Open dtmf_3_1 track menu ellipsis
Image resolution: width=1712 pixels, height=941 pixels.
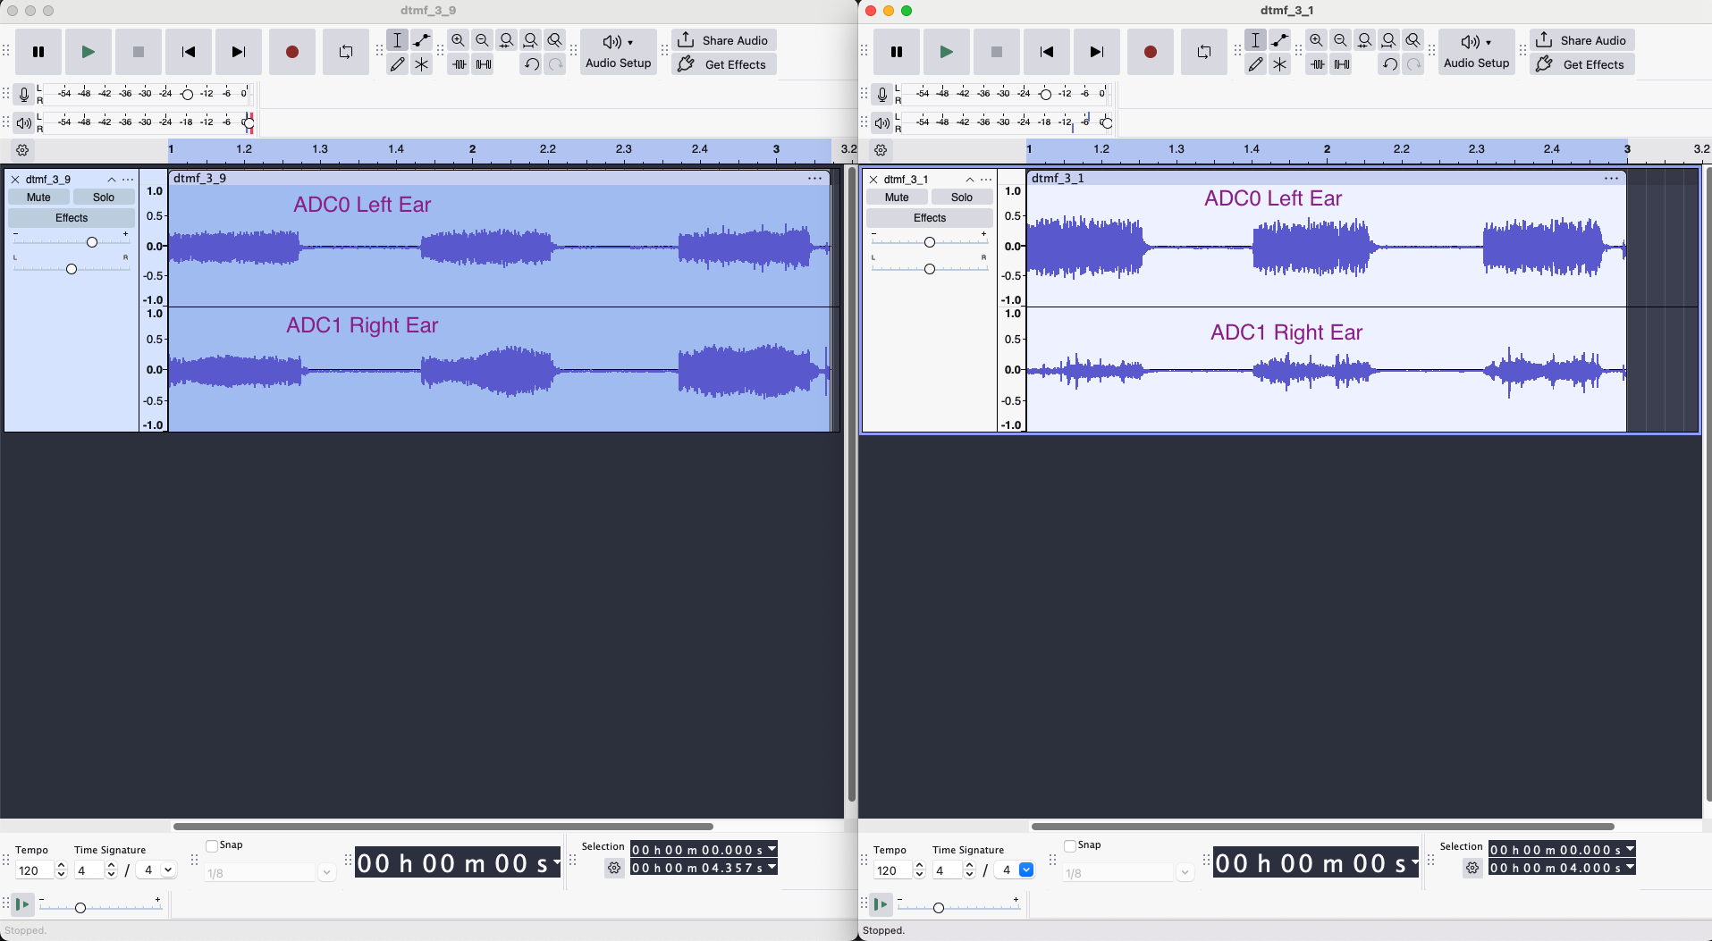click(x=986, y=180)
